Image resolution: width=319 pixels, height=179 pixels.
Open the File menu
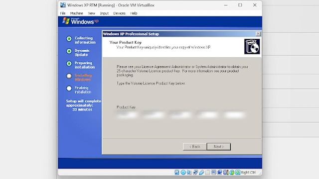(63, 13)
